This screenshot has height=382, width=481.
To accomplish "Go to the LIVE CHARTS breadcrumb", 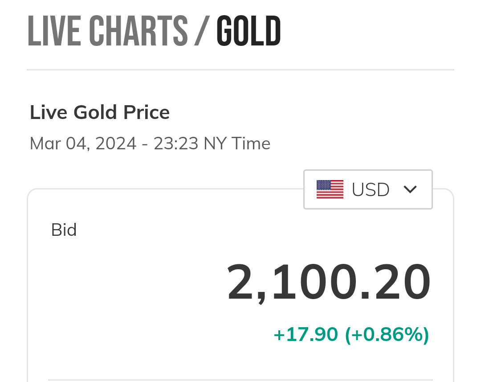I will point(107,31).
